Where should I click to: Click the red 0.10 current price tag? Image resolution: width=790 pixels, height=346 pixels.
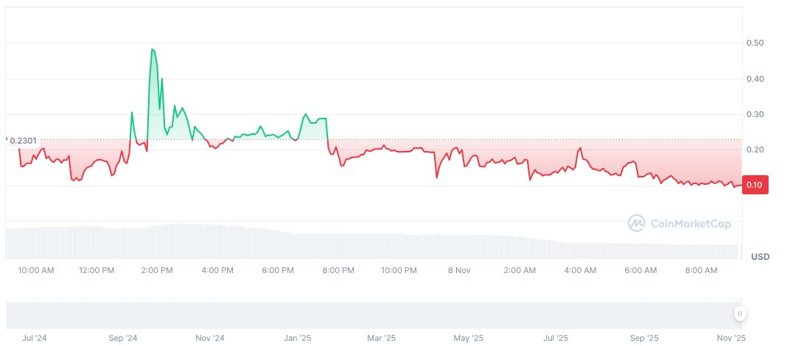tap(754, 185)
